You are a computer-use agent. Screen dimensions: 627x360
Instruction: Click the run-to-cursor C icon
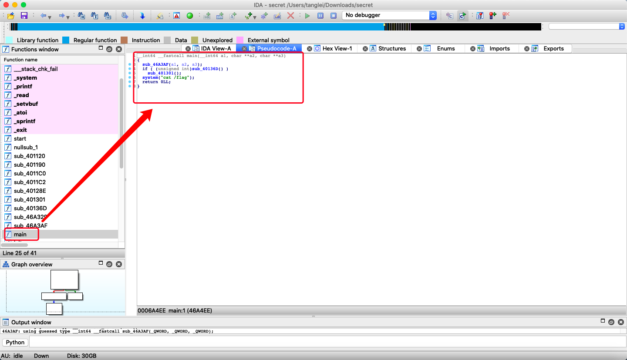click(449, 16)
